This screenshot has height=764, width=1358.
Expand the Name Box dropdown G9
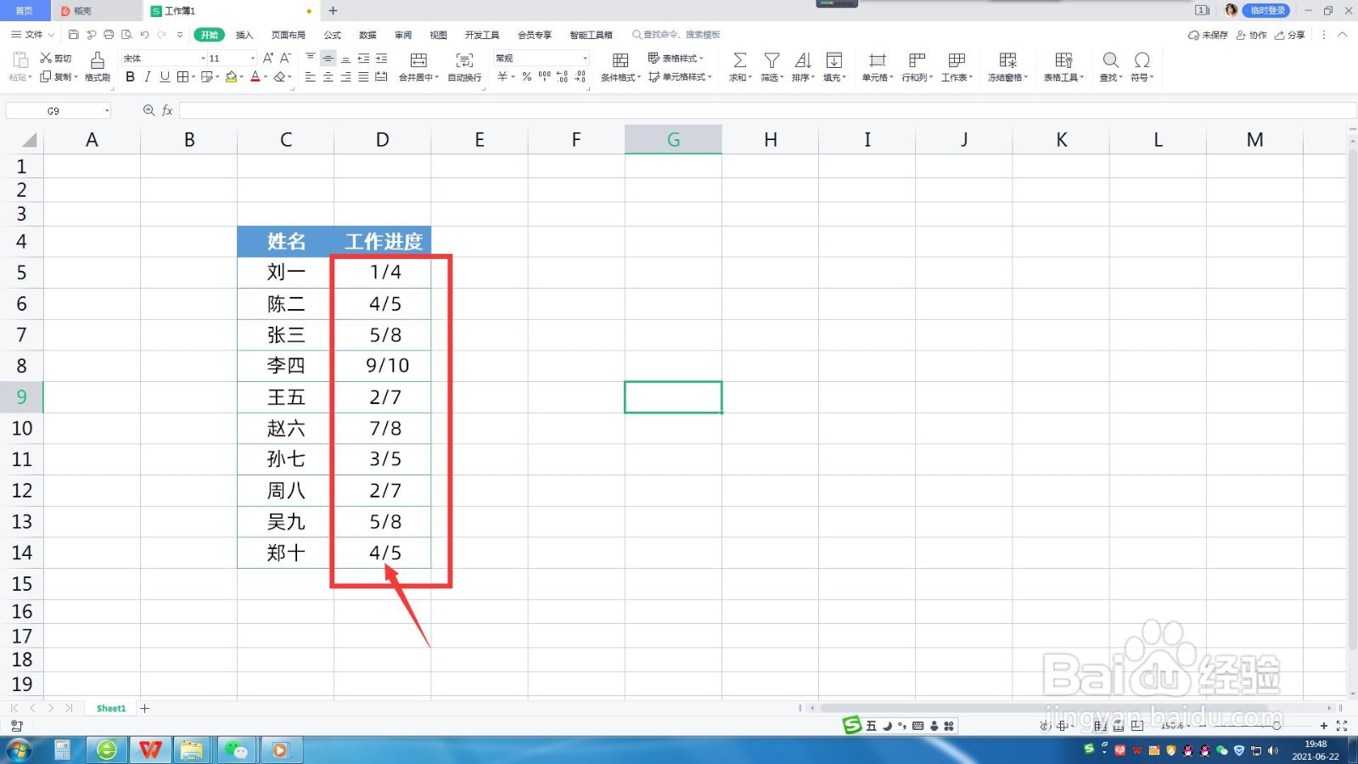tap(107, 110)
